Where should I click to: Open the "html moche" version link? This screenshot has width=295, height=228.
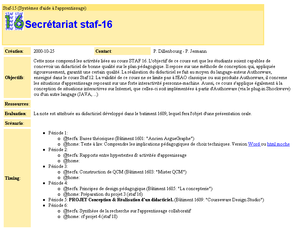coord(278,144)
